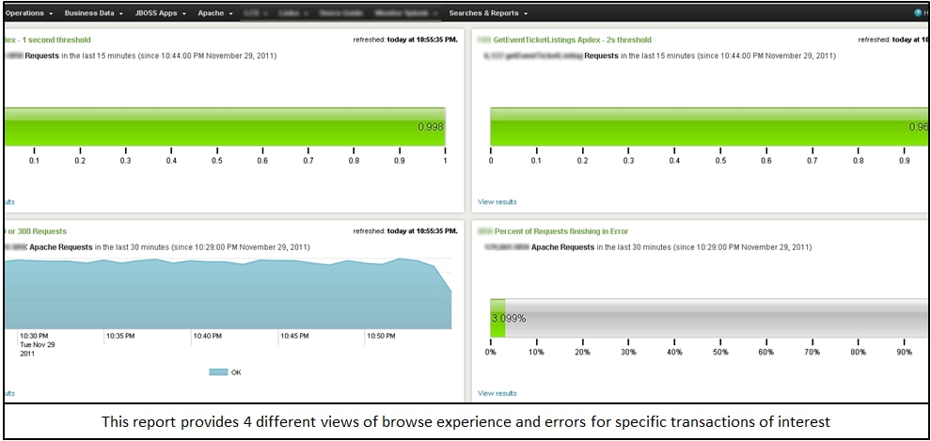Click the 300 Requests panel title
The width and height of the screenshot is (931, 441).
[36, 231]
